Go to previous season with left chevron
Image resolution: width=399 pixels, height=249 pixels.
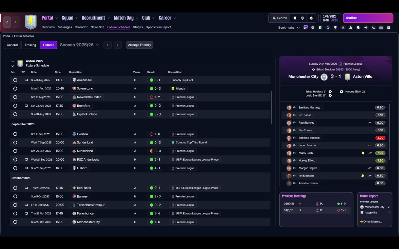point(108,45)
